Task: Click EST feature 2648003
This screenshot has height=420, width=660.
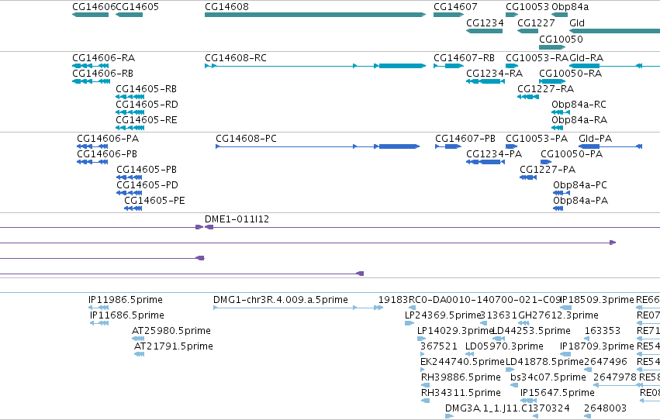Action: pos(588,417)
